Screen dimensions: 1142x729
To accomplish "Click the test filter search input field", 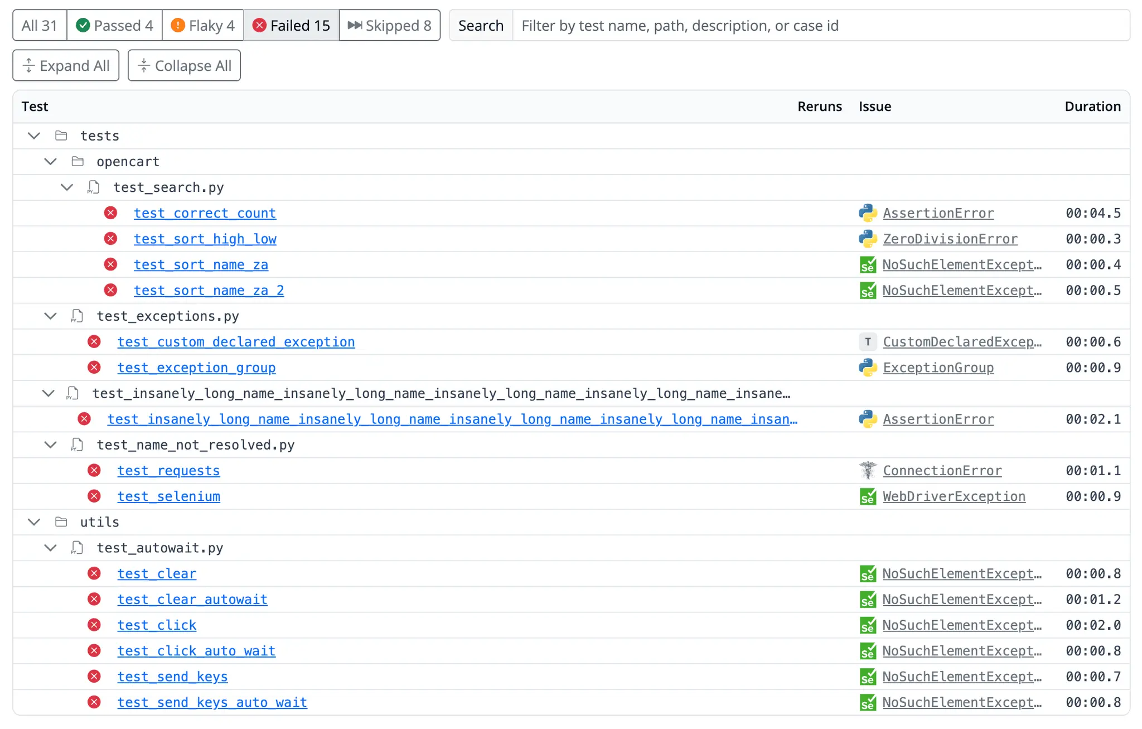I will tap(821, 25).
